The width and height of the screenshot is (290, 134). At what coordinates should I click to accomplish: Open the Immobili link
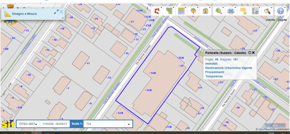point(211,64)
